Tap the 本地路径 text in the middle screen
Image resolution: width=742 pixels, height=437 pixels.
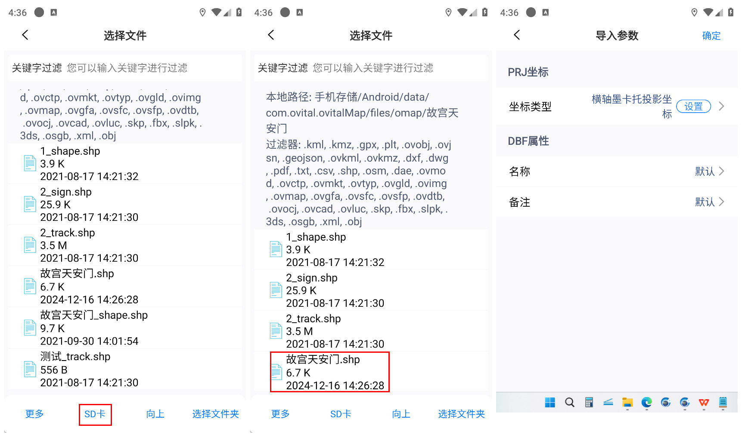click(362, 113)
